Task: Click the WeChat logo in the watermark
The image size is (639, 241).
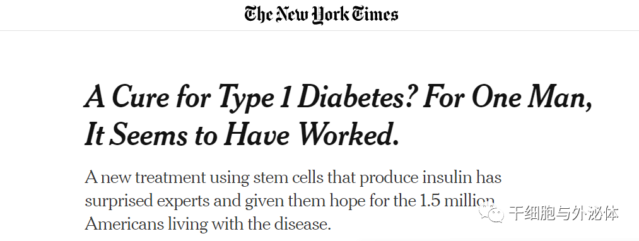Action: [x=491, y=213]
